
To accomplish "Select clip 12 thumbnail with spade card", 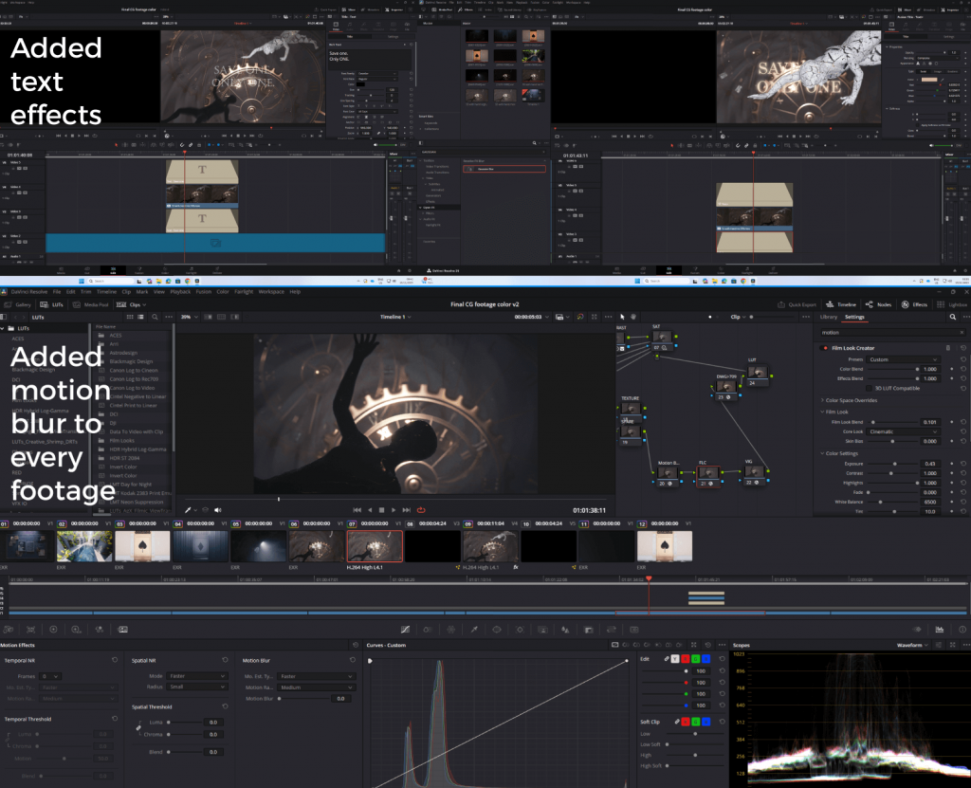I will click(x=665, y=546).
